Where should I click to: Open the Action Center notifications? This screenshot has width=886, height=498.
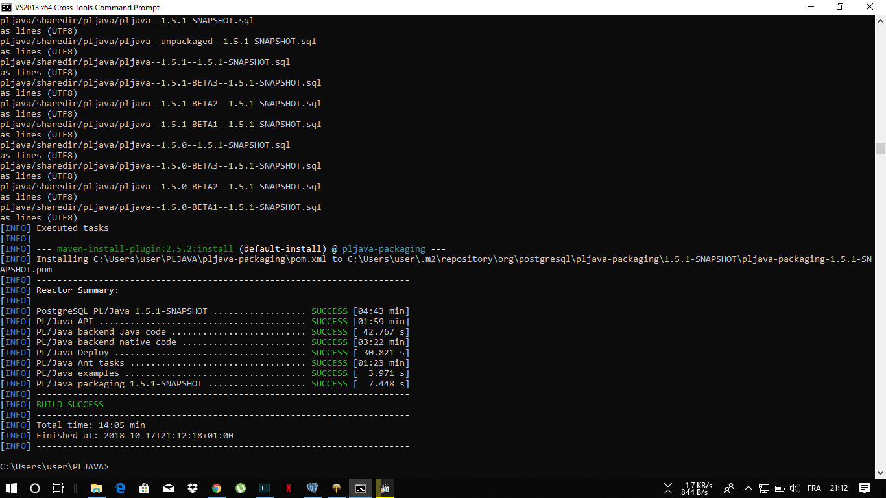point(864,488)
